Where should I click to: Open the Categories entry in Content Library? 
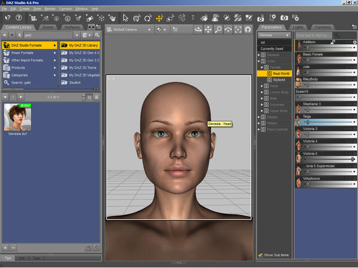(x=30, y=75)
